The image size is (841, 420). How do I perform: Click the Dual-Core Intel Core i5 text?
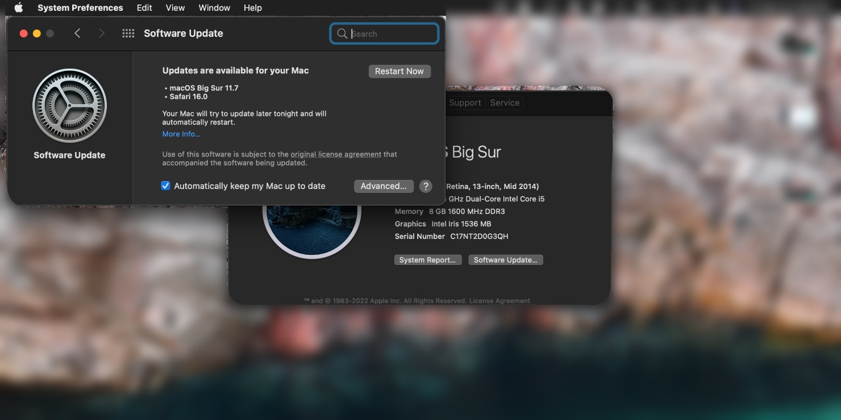tap(505, 199)
